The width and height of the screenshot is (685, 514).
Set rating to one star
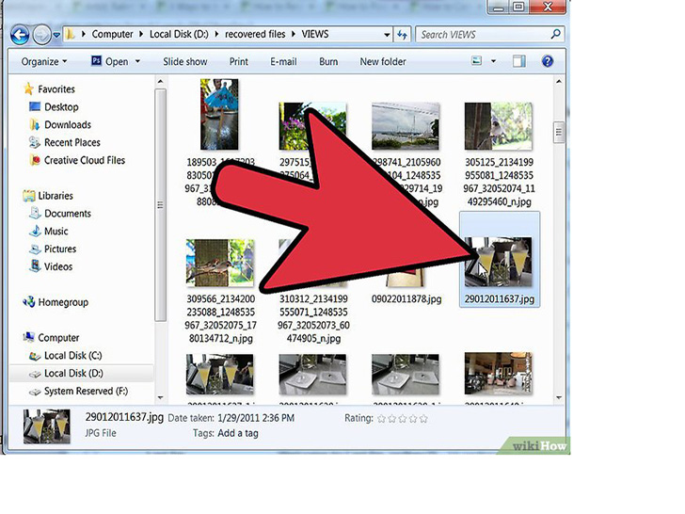(381, 419)
